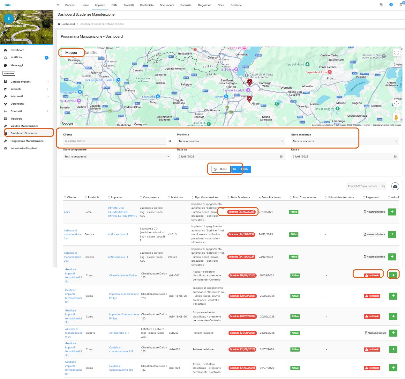Click the Premi INVIO per cercare box
Viewport: 405px width, 379px height.
tap(366, 186)
